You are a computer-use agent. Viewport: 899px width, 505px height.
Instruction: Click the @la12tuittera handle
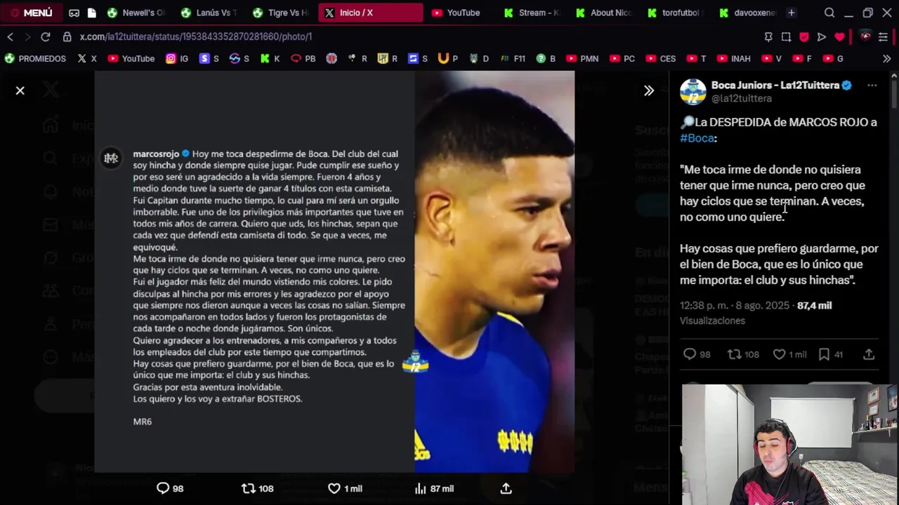pyautogui.click(x=741, y=98)
